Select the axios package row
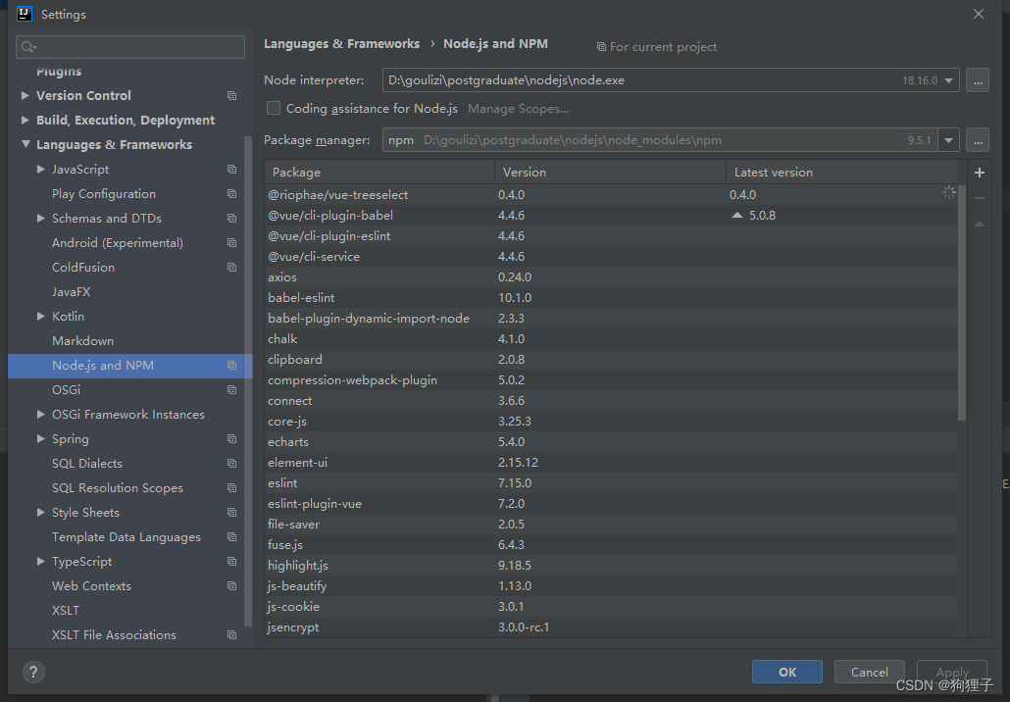This screenshot has width=1010, height=702. pos(611,276)
